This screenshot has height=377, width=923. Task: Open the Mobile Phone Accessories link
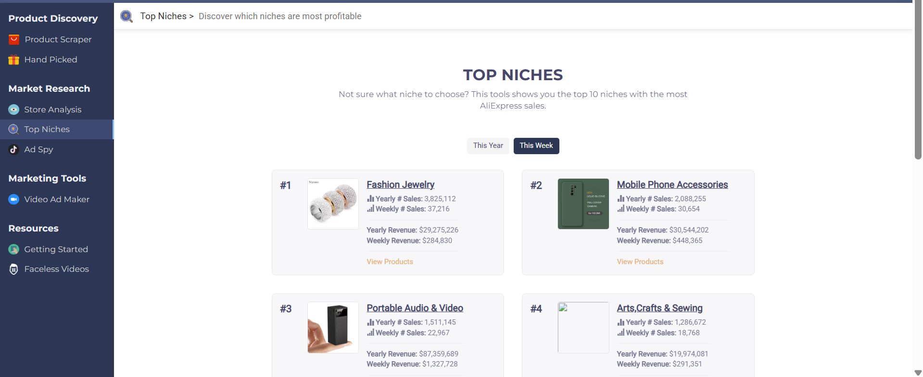point(672,184)
